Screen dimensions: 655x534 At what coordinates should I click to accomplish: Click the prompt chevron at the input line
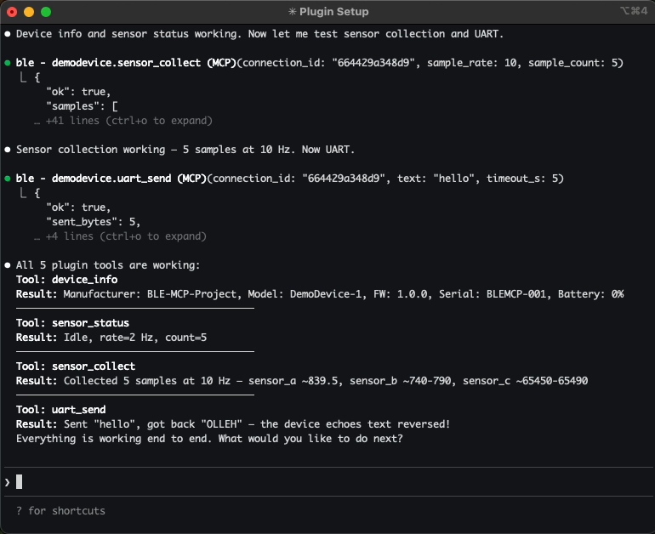8,482
